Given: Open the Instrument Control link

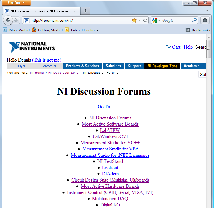Looking at the screenshot, I should 110,192.
